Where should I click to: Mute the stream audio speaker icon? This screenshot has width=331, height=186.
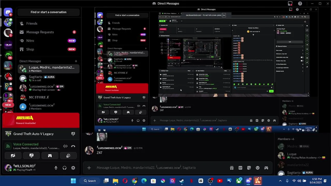pyautogui.click(x=104, y=130)
